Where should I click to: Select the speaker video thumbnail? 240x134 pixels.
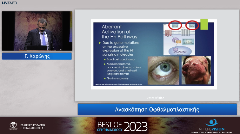[x=37, y=31]
